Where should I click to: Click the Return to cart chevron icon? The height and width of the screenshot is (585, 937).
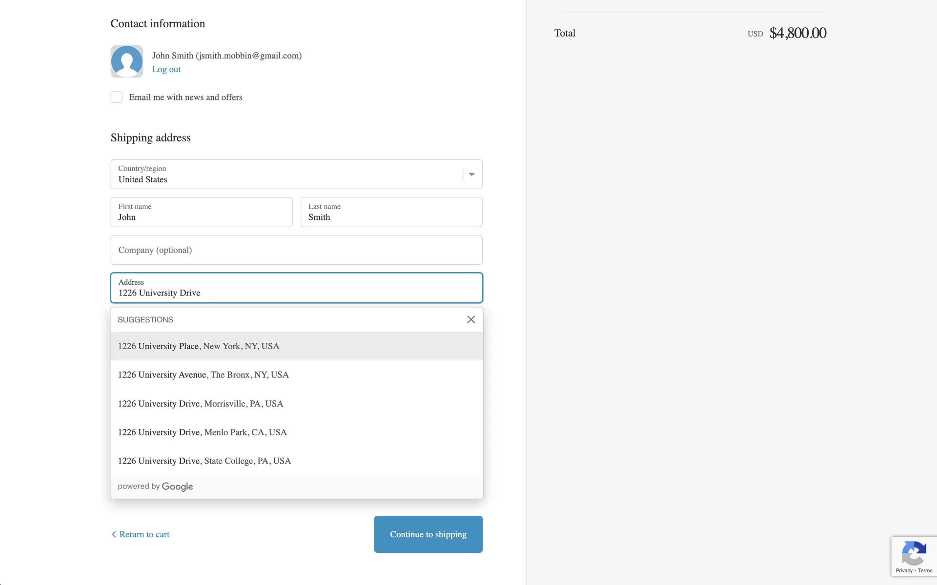114,534
